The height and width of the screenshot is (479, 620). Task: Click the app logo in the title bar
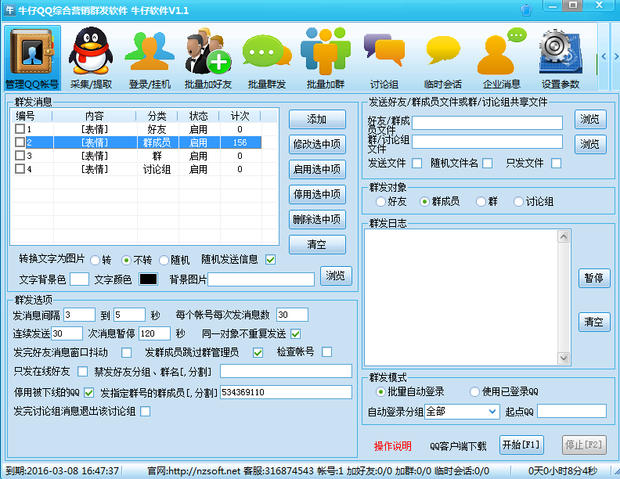pos(9,10)
